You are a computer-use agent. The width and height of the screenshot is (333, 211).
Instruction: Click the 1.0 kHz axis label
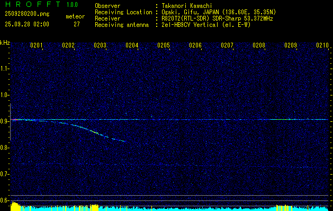4,95
